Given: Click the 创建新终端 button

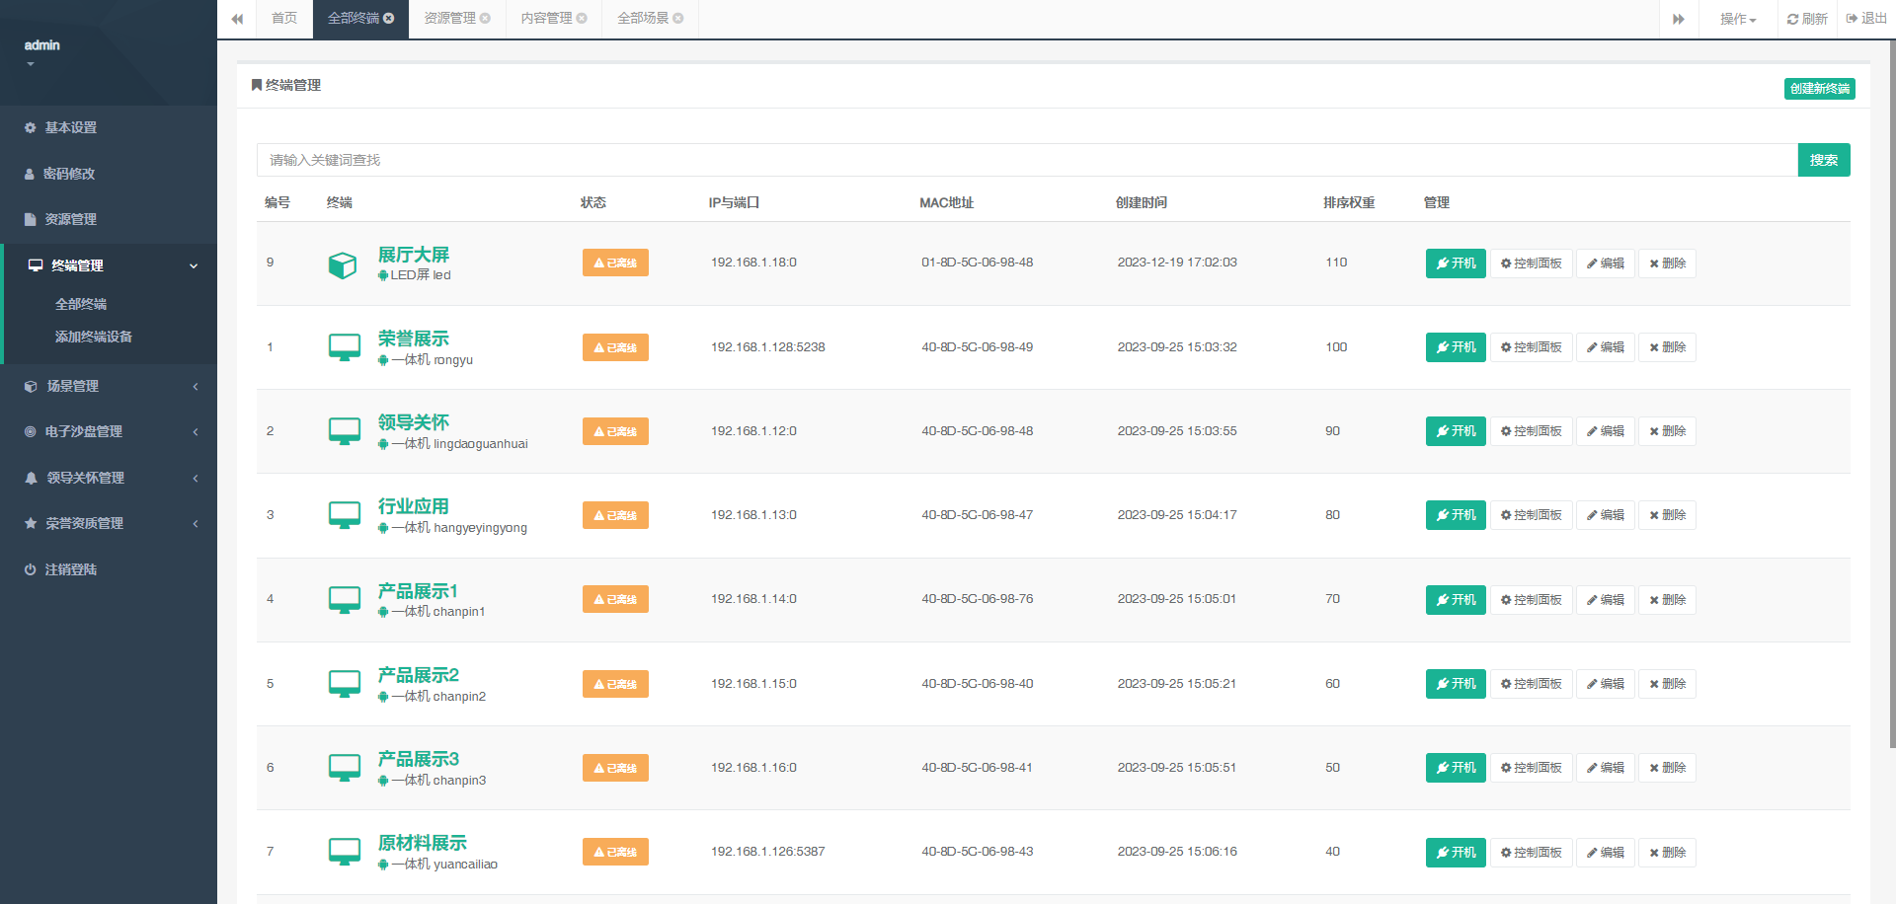Looking at the screenshot, I should click(x=1820, y=89).
